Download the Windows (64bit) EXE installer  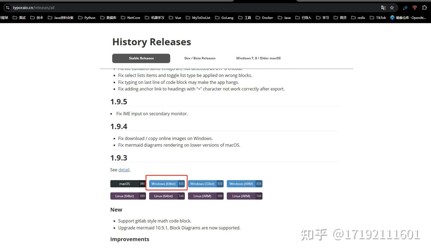tap(167, 184)
